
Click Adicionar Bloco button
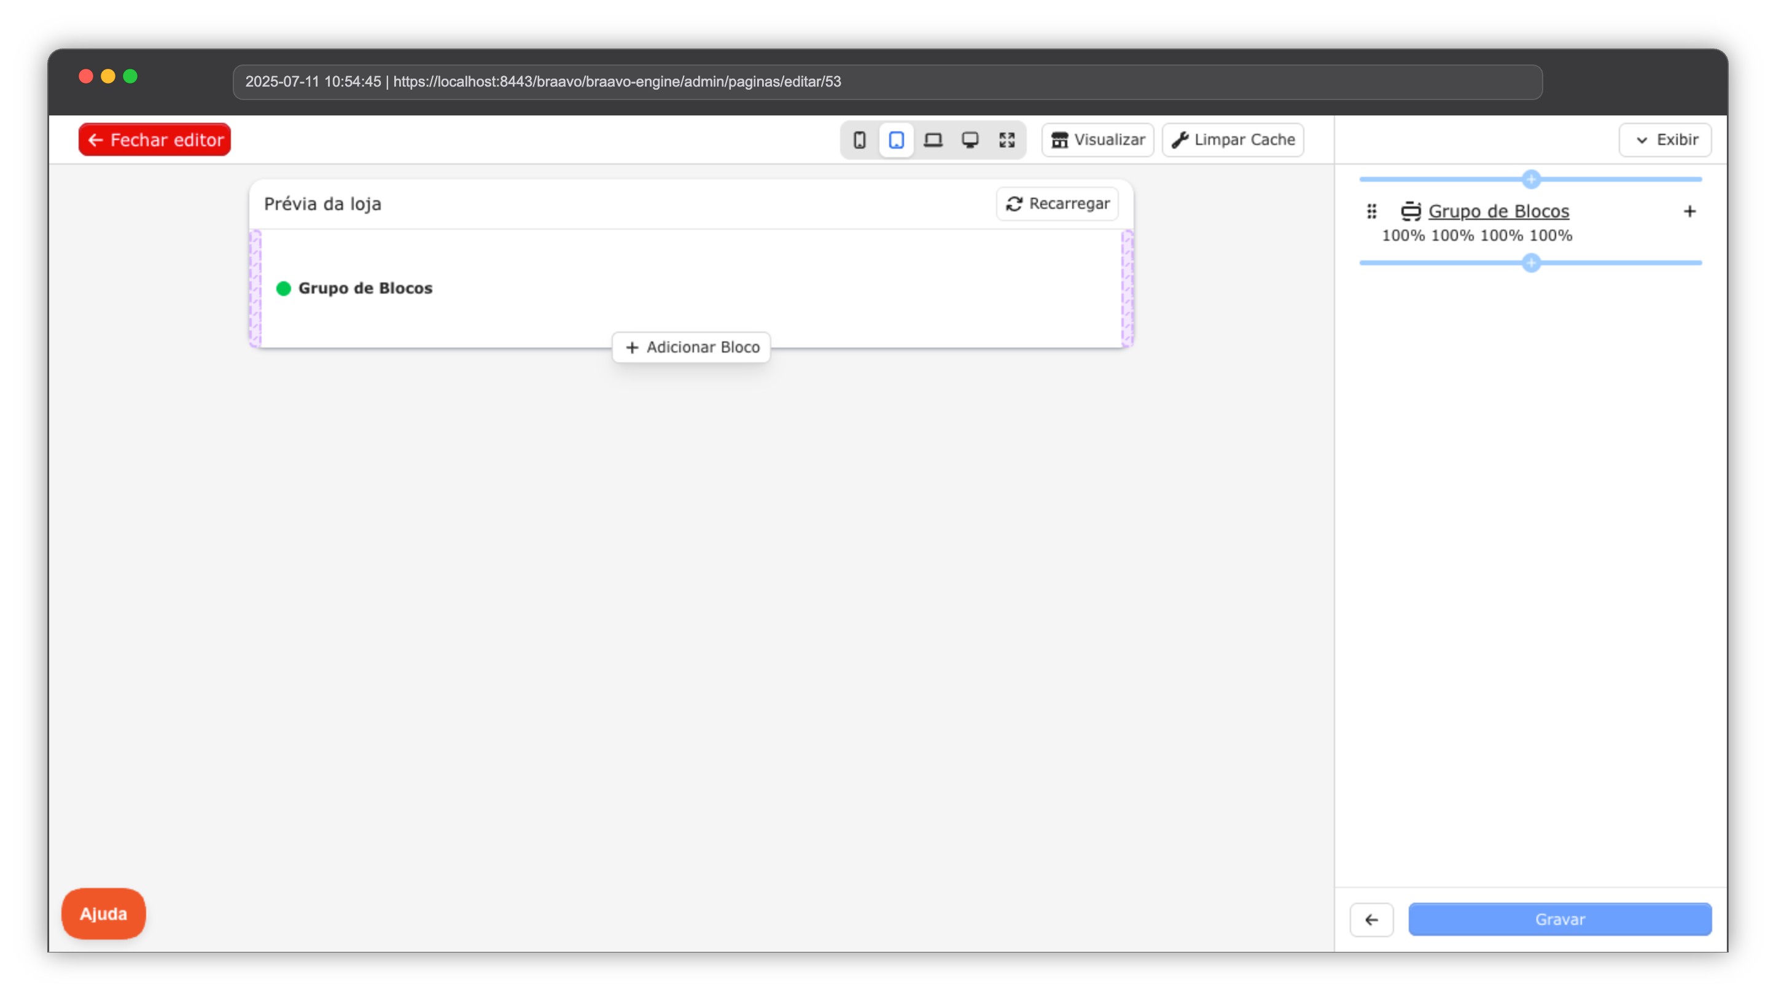tap(691, 348)
